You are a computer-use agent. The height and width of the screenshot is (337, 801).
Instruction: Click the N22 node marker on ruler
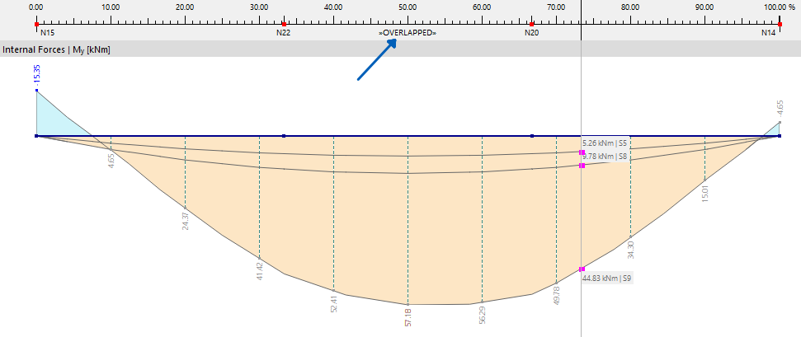284,24
